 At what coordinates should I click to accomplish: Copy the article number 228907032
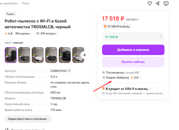[x=69, y=71]
